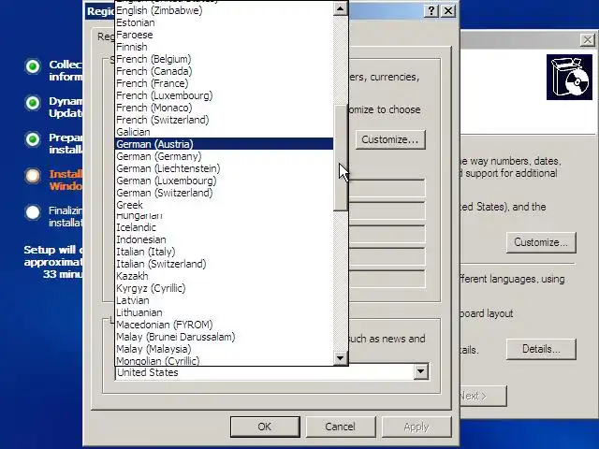Select Icelandic from the list
Image resolution: width=599 pixels, height=449 pixels.
(225, 227)
